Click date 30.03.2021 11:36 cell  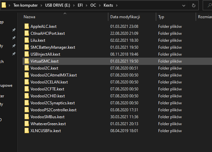124,117
